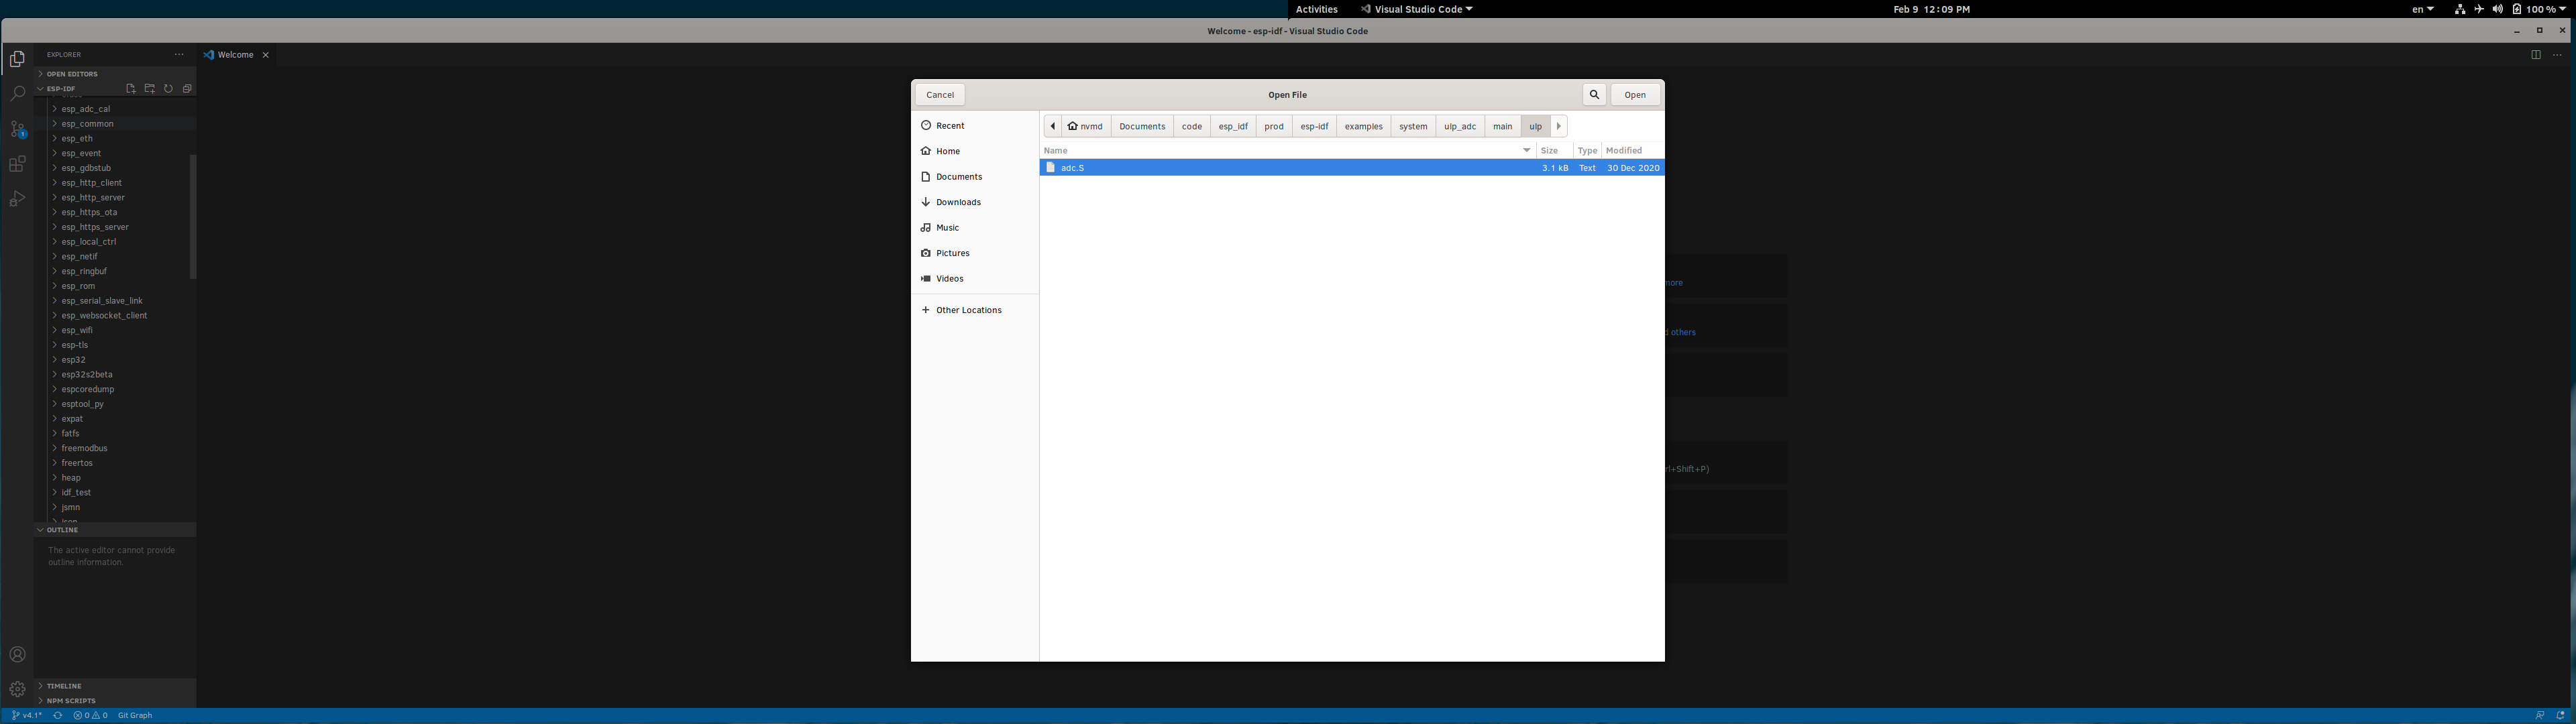This screenshot has height=724, width=2576.
Task: Create a new folder in ESP-IDF explorer
Action: coord(149,88)
